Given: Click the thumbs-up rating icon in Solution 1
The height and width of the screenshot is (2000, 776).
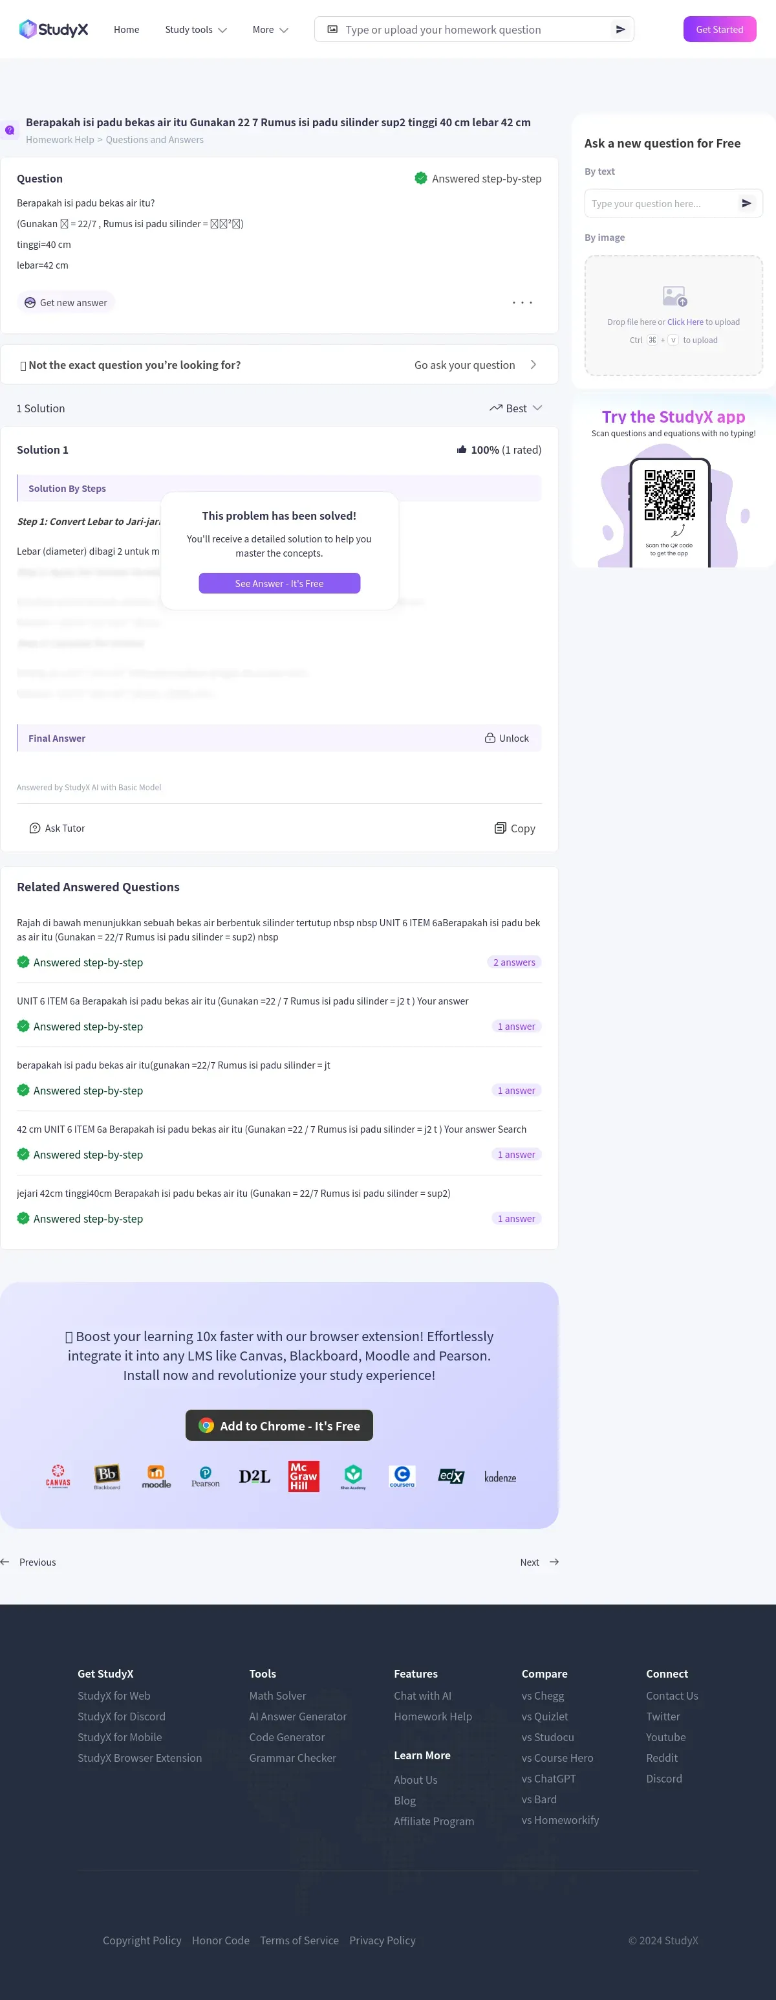Looking at the screenshot, I should pos(462,450).
